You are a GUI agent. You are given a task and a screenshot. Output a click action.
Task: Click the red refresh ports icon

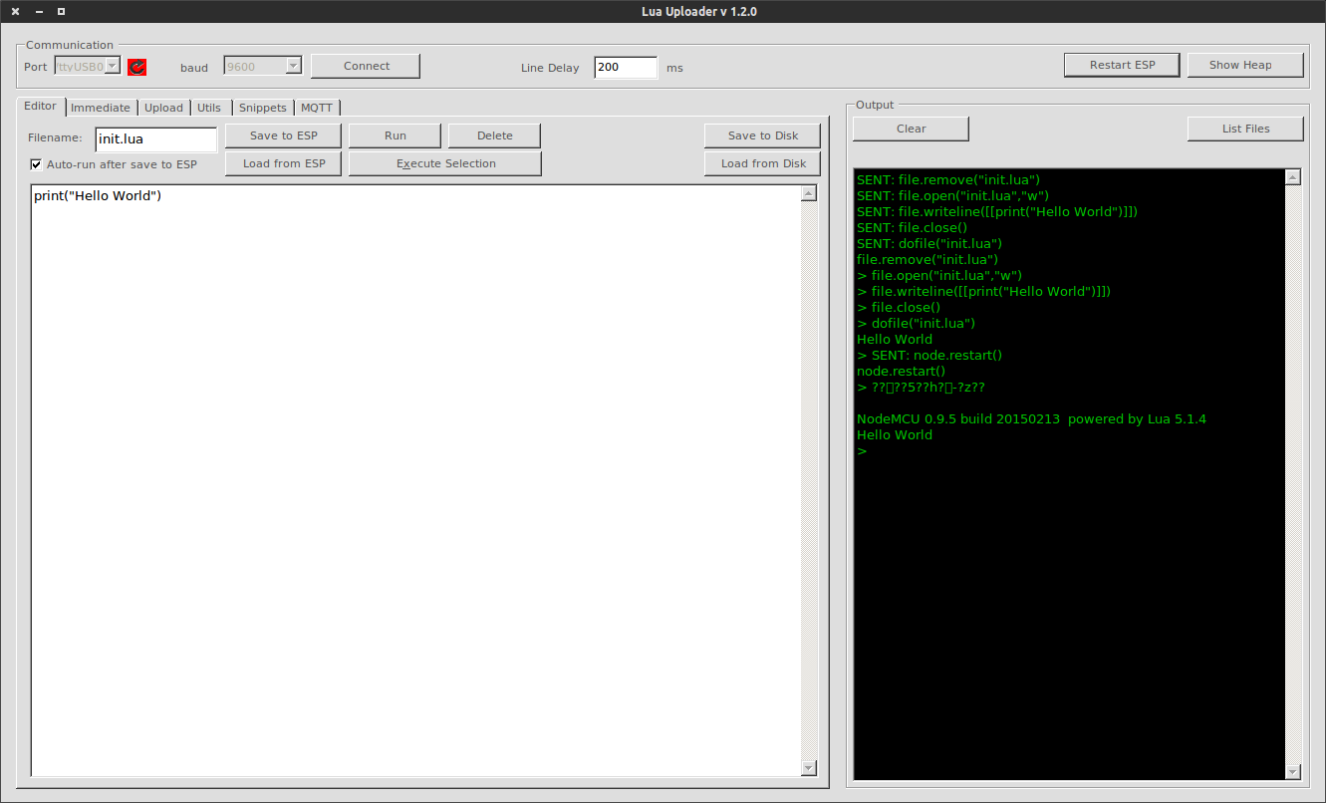pyautogui.click(x=137, y=67)
